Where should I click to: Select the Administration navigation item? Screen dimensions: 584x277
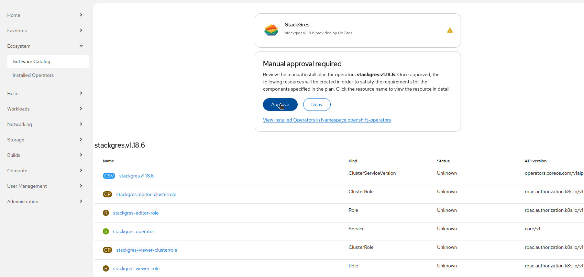tap(23, 201)
